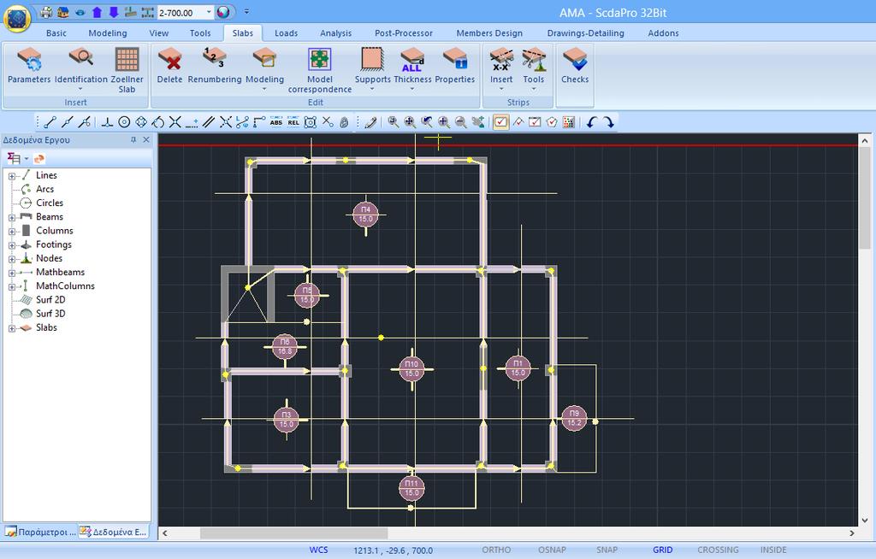
Task: Open slab Parameters tool
Action: (28, 66)
